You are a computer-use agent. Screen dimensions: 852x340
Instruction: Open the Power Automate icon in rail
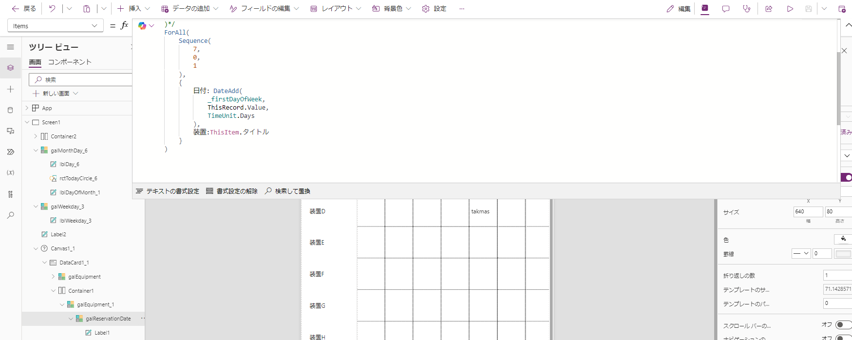pos(10,152)
